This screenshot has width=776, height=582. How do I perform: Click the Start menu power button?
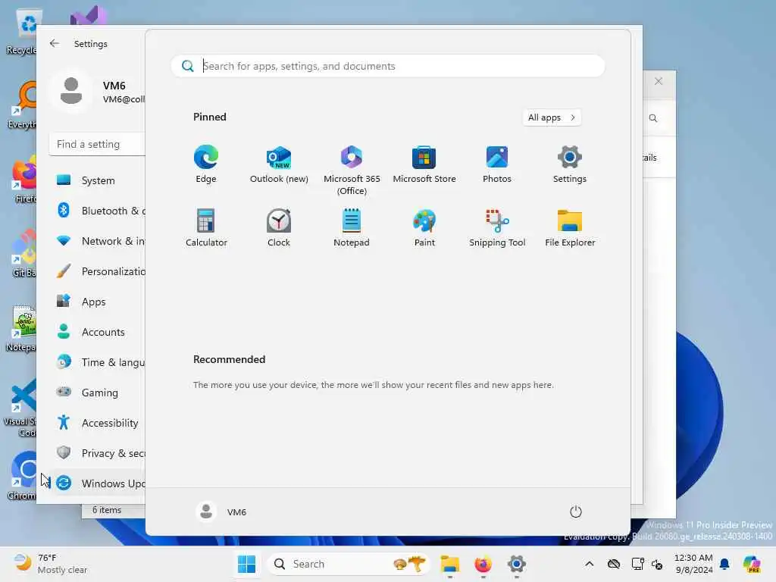576,512
